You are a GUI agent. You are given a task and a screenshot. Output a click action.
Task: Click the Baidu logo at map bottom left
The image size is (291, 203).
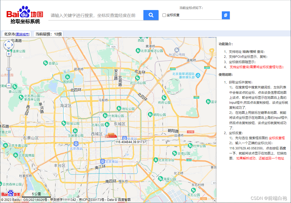11,193
